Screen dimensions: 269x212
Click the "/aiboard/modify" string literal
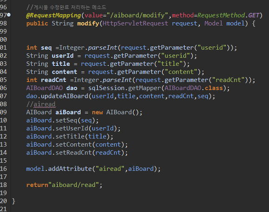click(x=137, y=15)
